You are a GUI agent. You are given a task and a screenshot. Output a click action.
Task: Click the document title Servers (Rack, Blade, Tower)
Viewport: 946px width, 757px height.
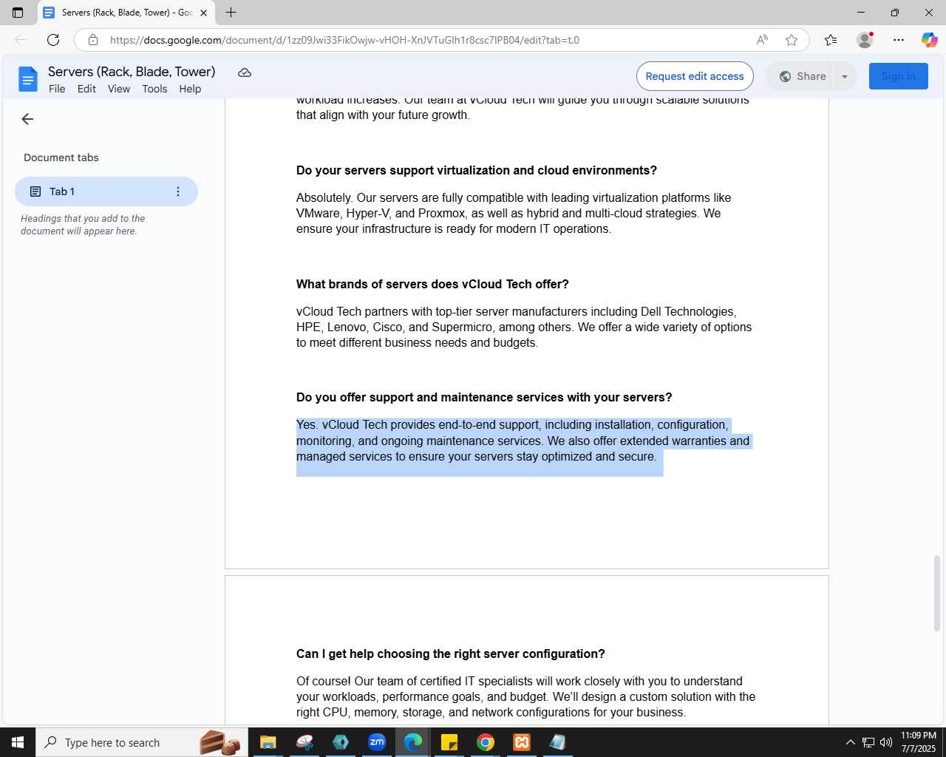pyautogui.click(x=132, y=72)
